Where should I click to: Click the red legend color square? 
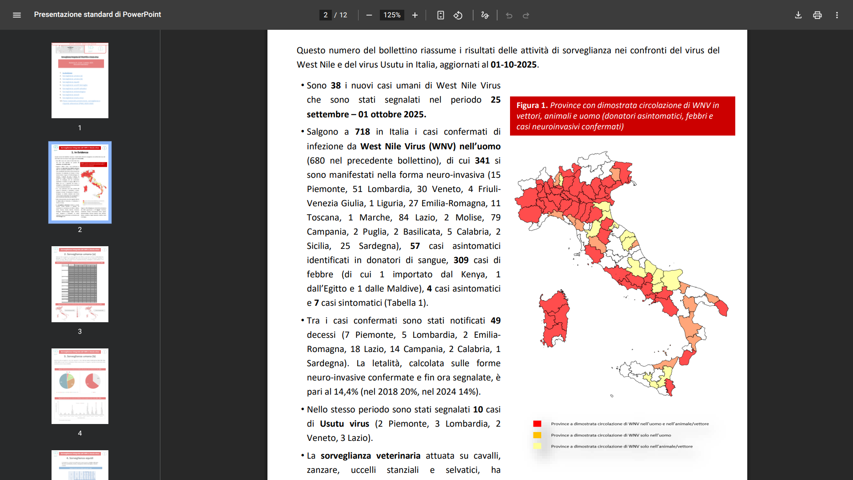pyautogui.click(x=537, y=424)
